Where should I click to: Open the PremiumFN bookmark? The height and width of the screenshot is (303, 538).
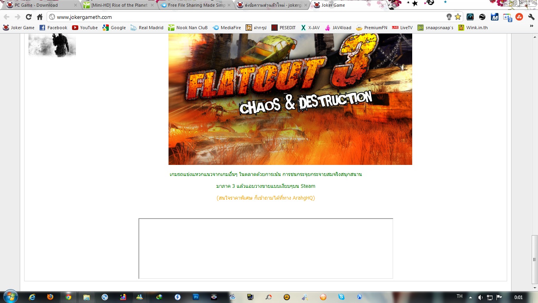pos(371,28)
